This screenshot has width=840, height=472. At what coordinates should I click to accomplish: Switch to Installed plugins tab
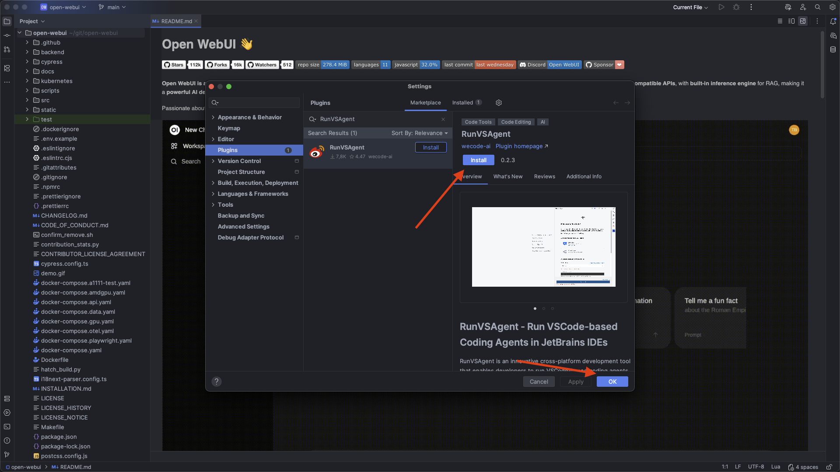[466, 103]
